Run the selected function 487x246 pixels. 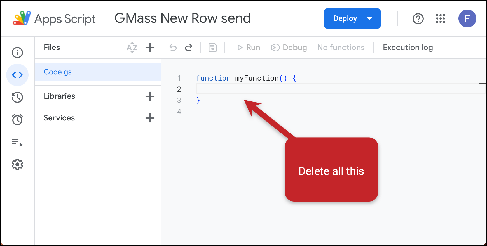point(248,48)
